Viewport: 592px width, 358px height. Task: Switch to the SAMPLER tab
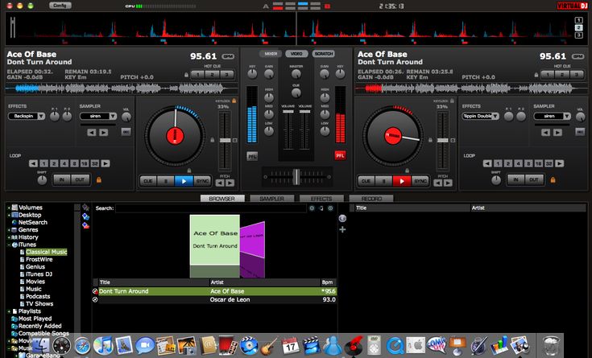272,199
